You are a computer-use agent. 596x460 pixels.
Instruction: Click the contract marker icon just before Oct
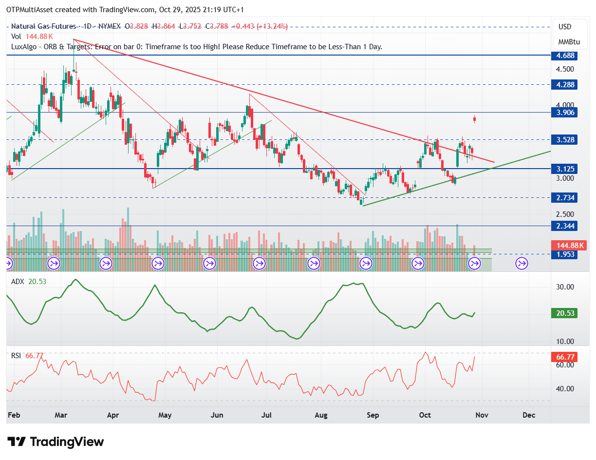[x=418, y=264]
